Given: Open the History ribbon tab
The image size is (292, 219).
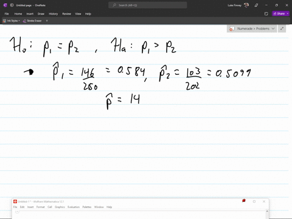Looking at the screenshot, I should click(x=54, y=14).
